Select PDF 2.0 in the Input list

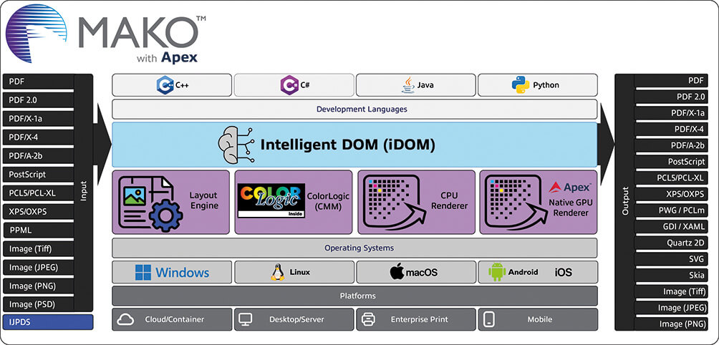tap(38, 100)
